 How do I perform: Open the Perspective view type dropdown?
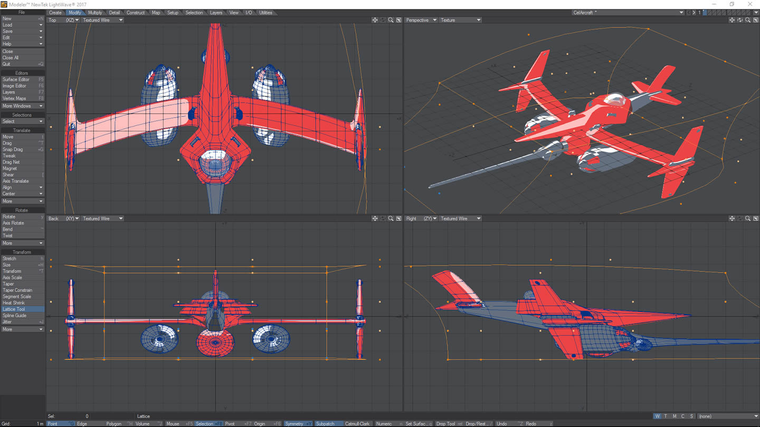(421, 20)
